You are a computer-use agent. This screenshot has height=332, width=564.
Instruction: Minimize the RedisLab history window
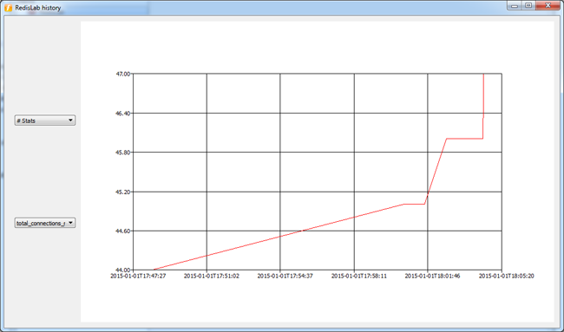515,5
